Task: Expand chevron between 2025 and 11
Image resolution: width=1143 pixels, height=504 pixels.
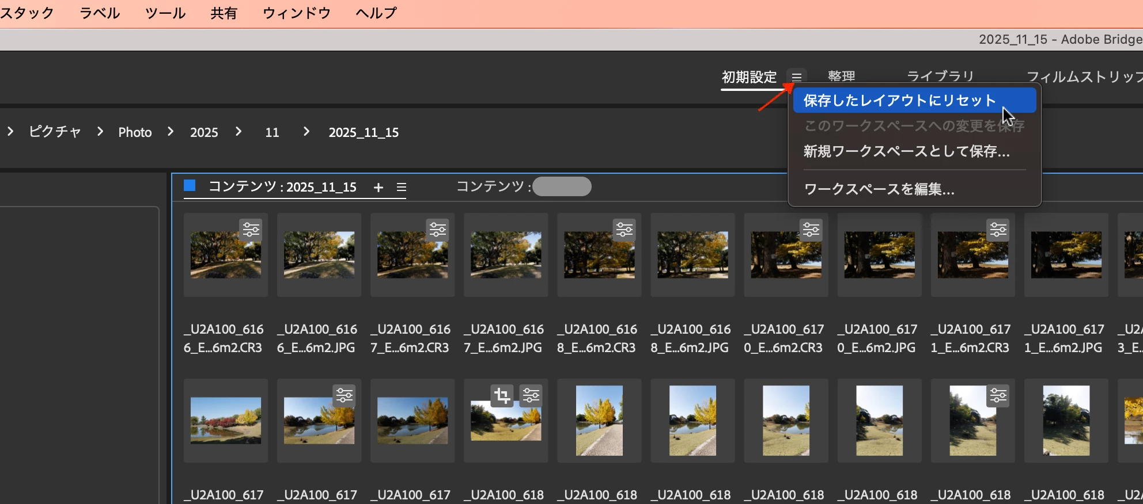Action: click(239, 132)
